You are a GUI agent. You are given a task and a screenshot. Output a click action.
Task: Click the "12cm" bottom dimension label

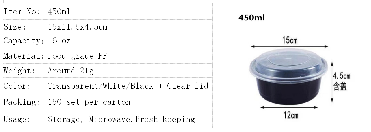[x=290, y=115]
